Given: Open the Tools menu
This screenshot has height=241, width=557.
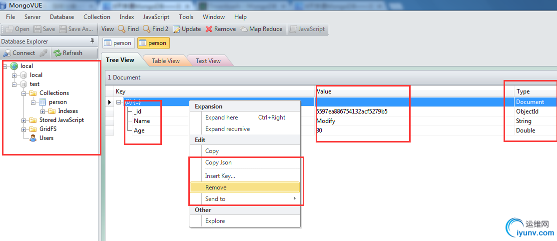Looking at the screenshot, I should [186, 16].
